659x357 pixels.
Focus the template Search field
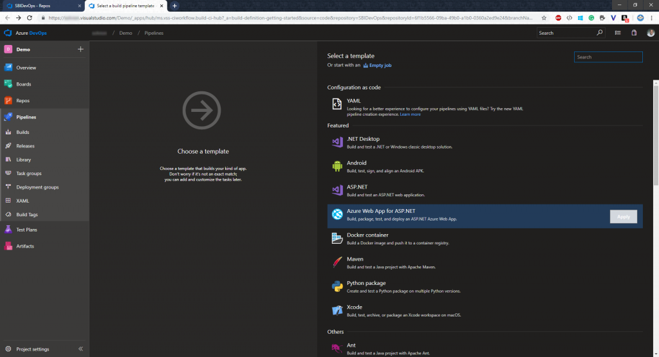coord(608,57)
